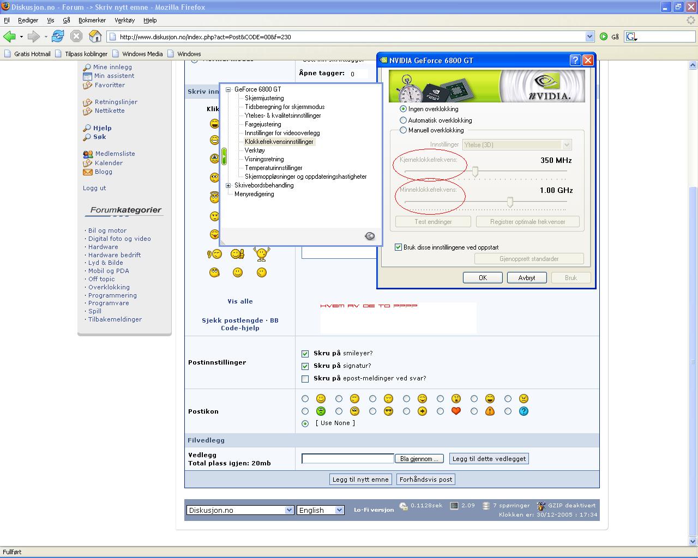Open the Hjelp menu

[150, 20]
